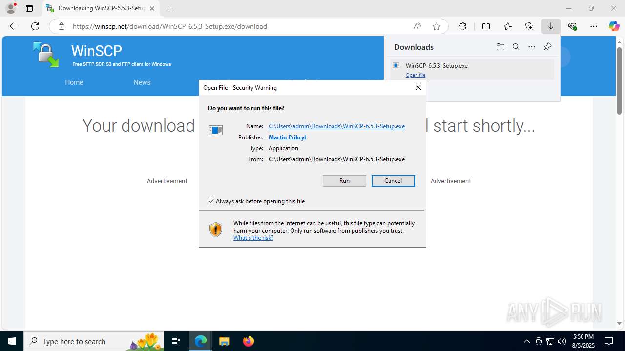Launch the Copilot sidebar icon
Viewport: 625px width, 351px height.
(614, 26)
